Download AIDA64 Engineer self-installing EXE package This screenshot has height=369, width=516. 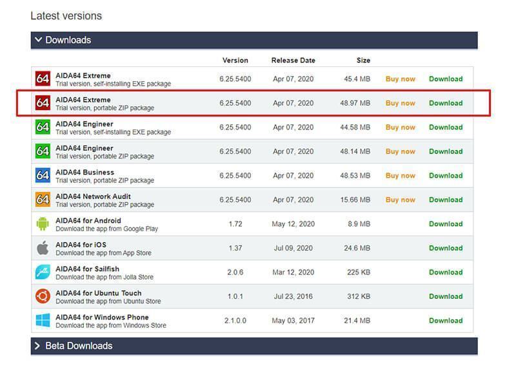446,128
